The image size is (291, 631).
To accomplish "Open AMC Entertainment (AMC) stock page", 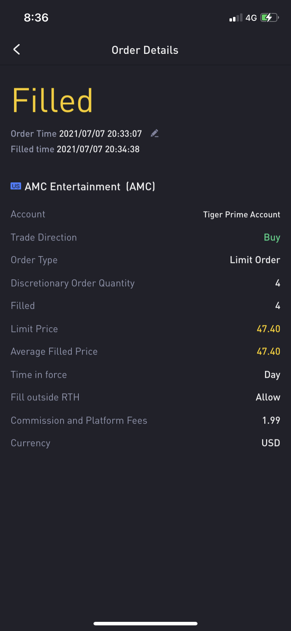I will point(90,187).
